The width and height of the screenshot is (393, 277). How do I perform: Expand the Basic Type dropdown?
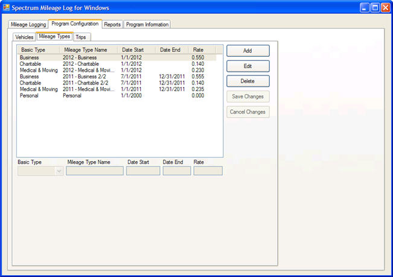(x=59, y=171)
